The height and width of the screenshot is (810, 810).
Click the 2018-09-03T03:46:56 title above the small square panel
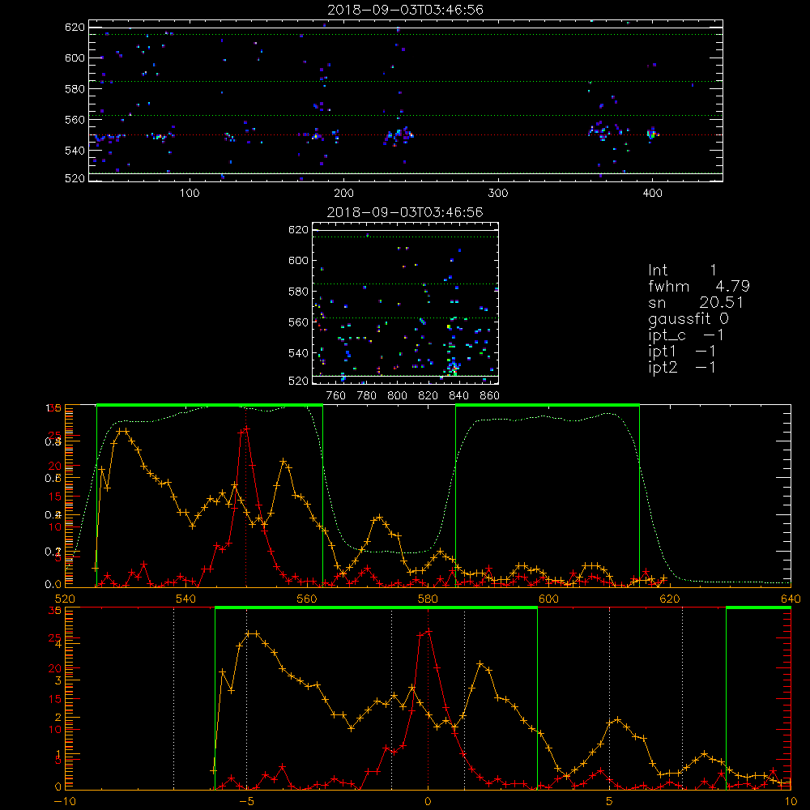[405, 212]
